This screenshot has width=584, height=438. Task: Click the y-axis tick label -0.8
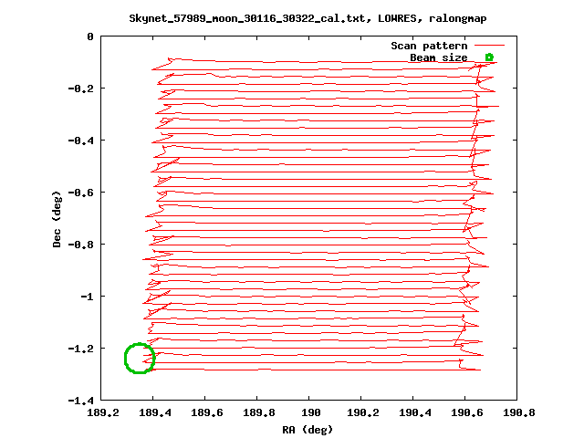81,245
